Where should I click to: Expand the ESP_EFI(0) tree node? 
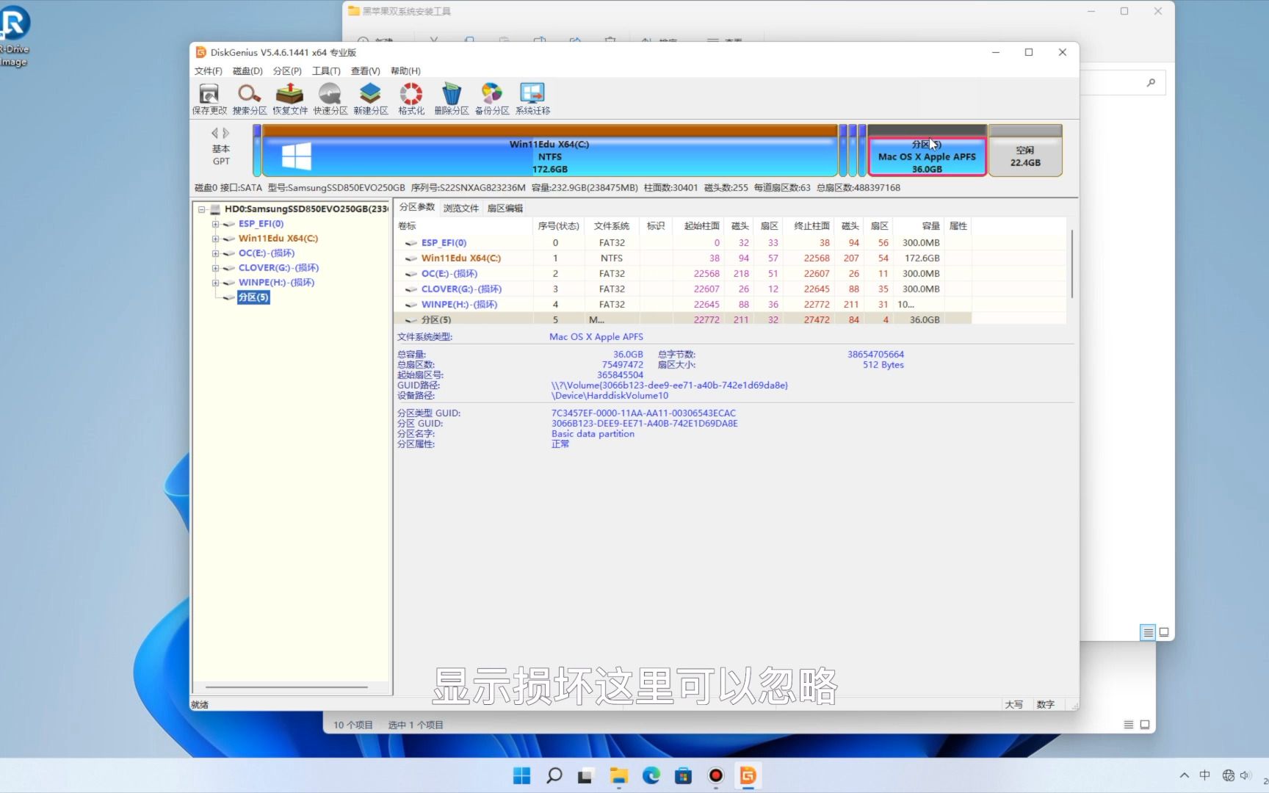click(215, 224)
